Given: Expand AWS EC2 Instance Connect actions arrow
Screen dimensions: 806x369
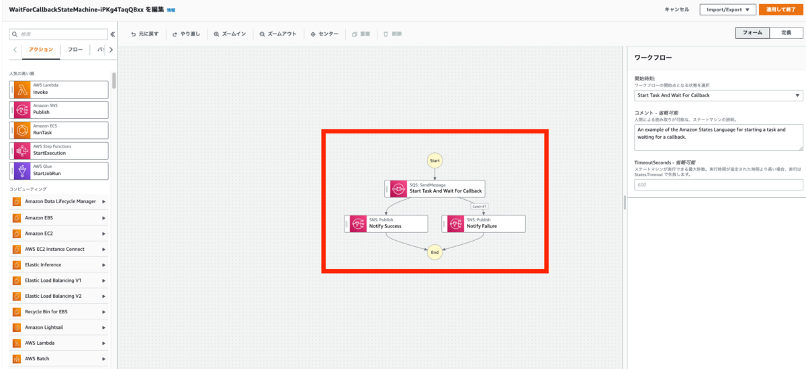Looking at the screenshot, I should click(x=104, y=249).
